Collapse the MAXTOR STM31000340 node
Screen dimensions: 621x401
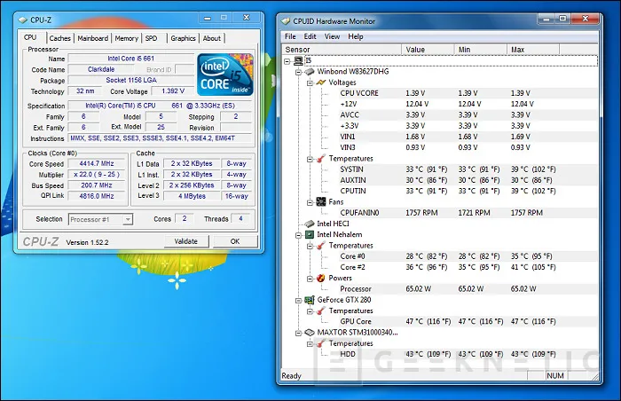point(298,333)
